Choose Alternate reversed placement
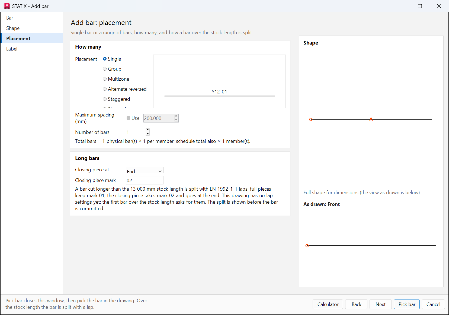 click(x=125, y=89)
